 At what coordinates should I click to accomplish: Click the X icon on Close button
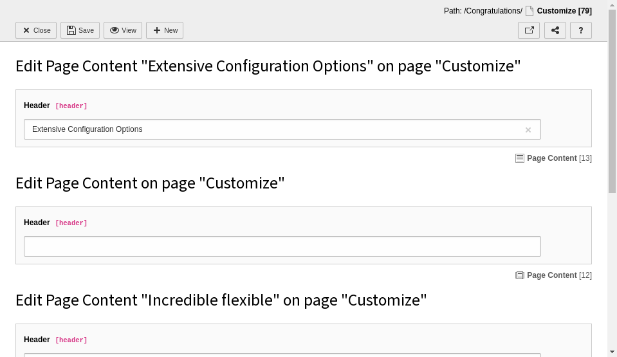26,30
